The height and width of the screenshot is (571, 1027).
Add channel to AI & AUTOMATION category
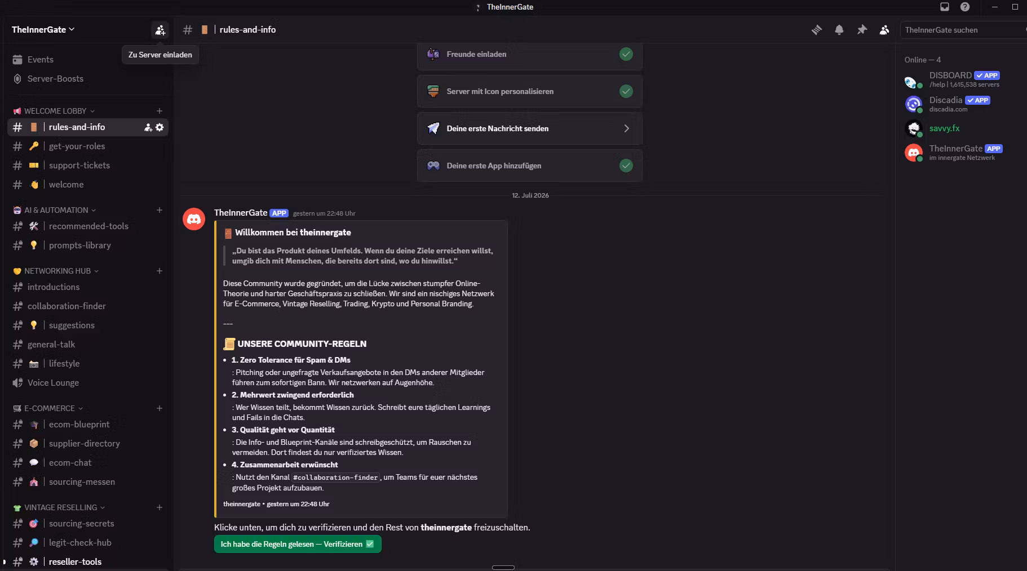pyautogui.click(x=160, y=210)
